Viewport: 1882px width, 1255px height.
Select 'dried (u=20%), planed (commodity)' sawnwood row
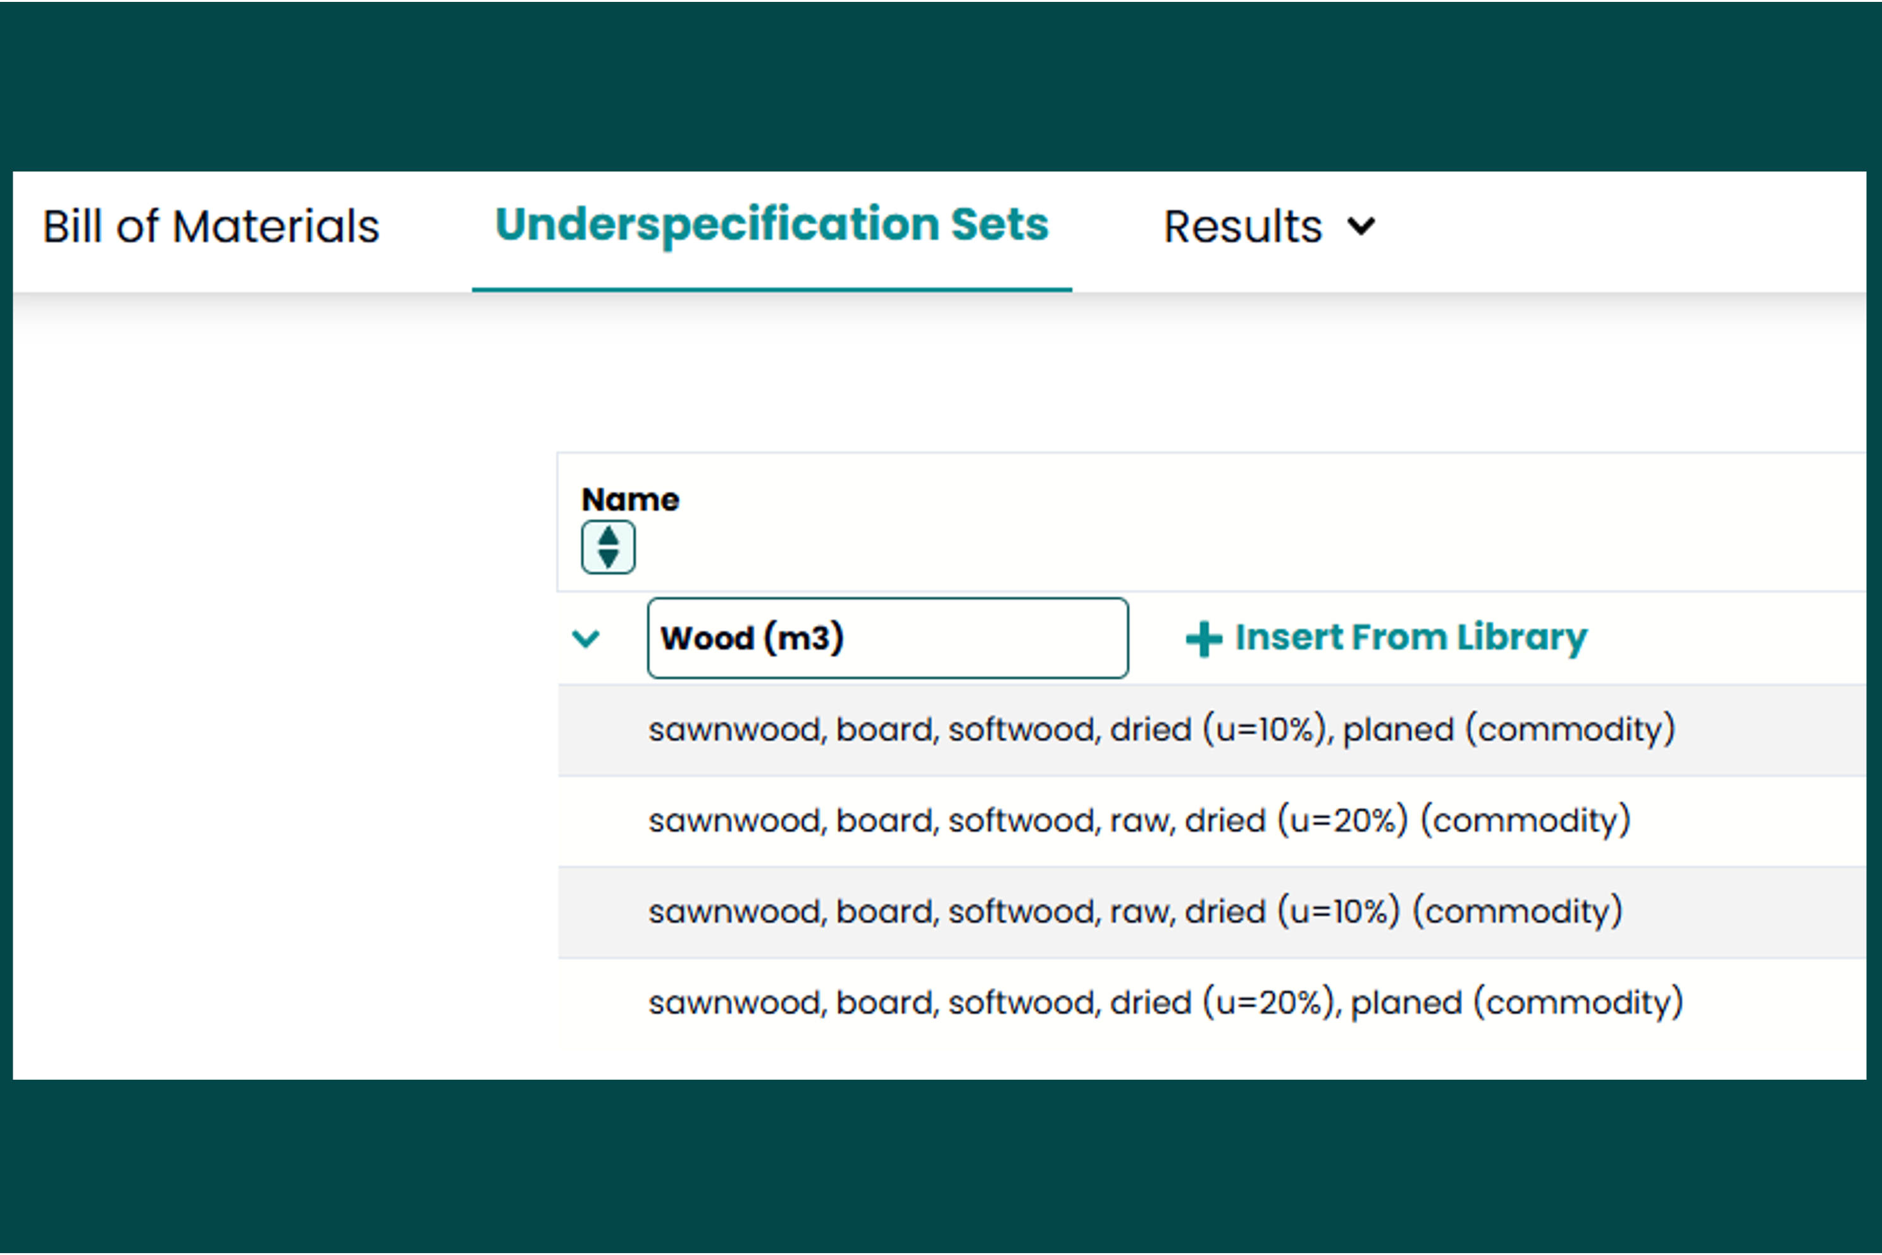tap(1211, 1003)
